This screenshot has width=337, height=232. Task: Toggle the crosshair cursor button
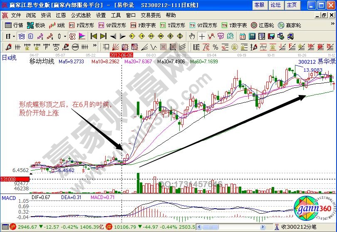(201, 36)
